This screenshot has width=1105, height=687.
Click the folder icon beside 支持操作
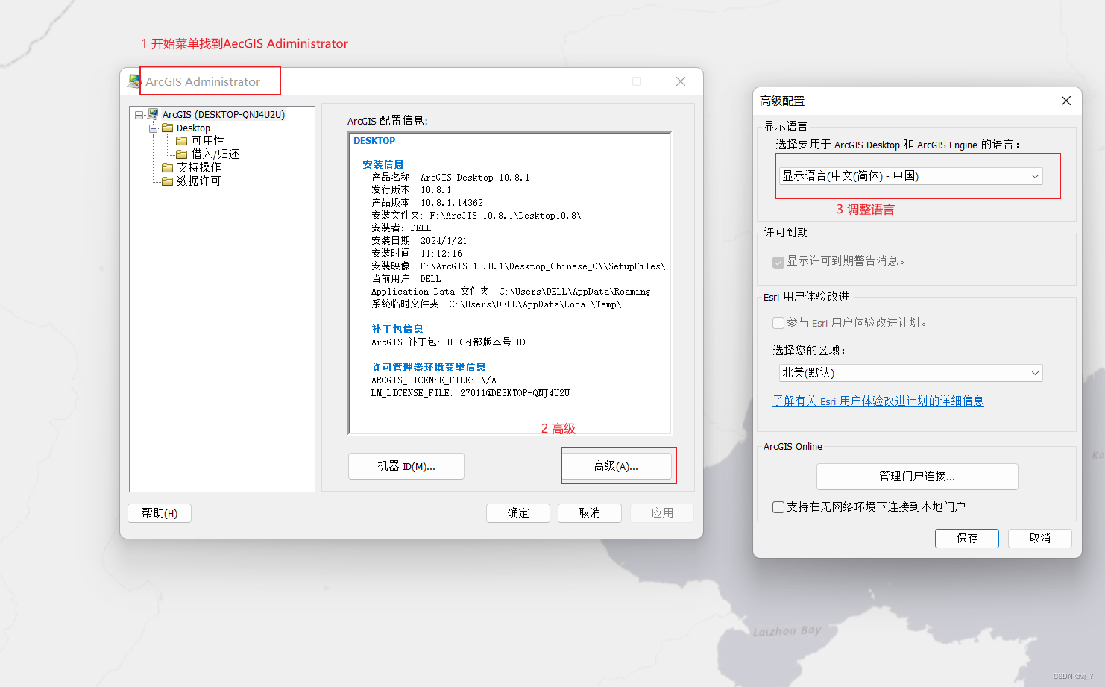click(x=168, y=168)
